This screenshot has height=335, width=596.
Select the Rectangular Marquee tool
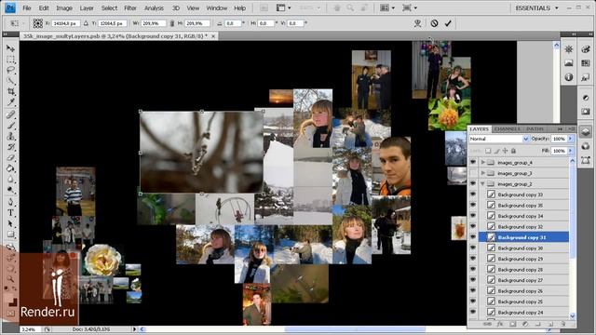[x=10, y=60]
